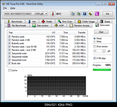Click the Test column header
This screenshot has width=117, height=107.
click(24, 33)
